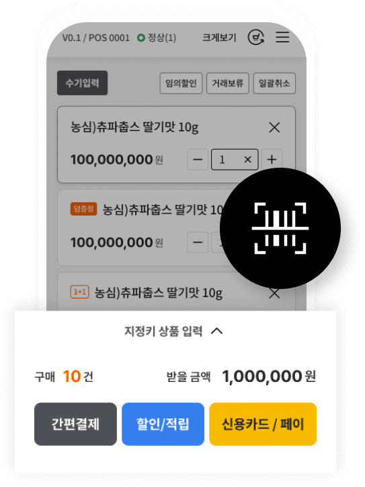Remove first 츄파춥스 item with X

274,127
